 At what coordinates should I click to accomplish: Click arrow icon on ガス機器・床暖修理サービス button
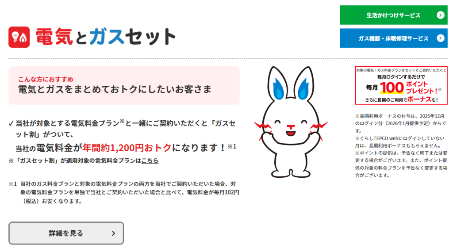pos(440,38)
